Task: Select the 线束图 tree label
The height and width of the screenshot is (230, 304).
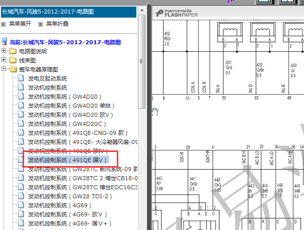Action: coord(27,60)
